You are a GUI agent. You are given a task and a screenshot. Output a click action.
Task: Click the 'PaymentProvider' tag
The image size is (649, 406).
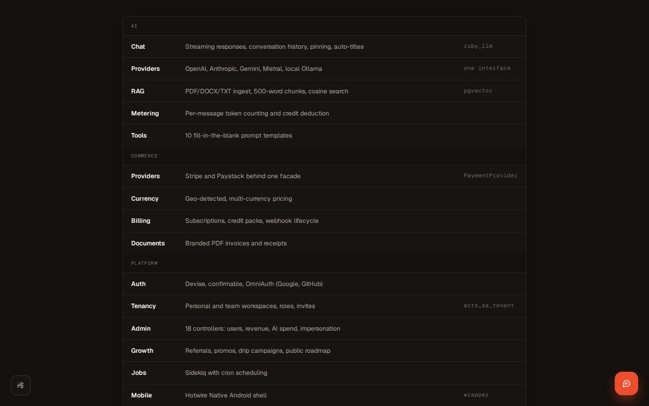[x=490, y=175]
